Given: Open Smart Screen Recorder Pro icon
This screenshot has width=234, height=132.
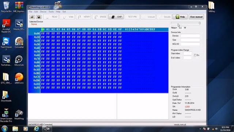Looking at the screenshot, I should (x=6, y=115).
